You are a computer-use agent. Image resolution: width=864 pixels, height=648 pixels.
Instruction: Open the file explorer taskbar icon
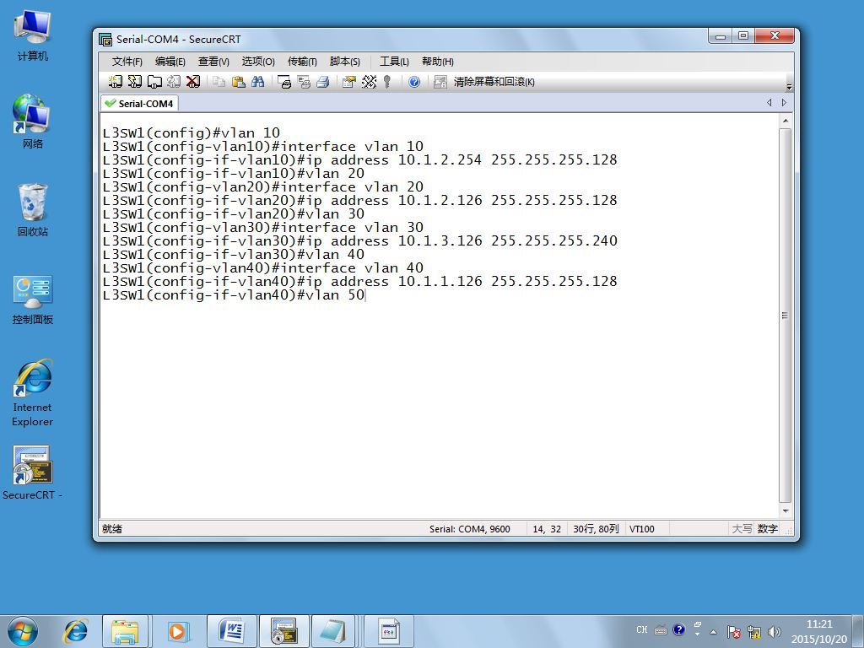point(125,631)
